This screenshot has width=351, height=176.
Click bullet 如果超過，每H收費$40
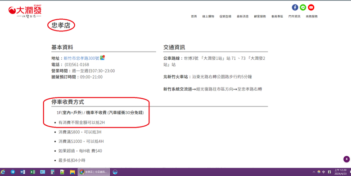pos(80,151)
